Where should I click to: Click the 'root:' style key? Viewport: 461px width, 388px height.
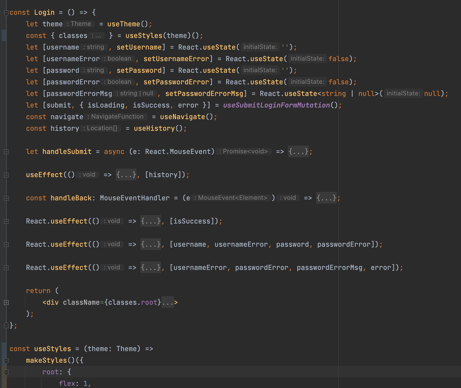(x=52, y=372)
